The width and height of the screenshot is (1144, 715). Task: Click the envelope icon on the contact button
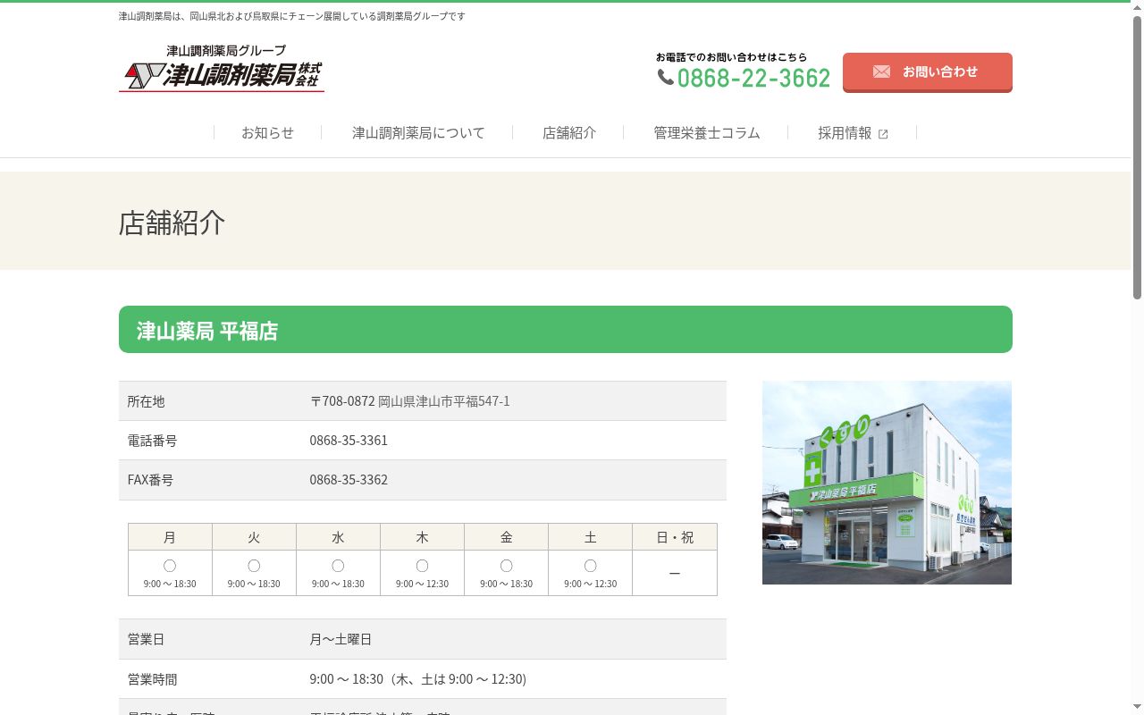coord(881,71)
